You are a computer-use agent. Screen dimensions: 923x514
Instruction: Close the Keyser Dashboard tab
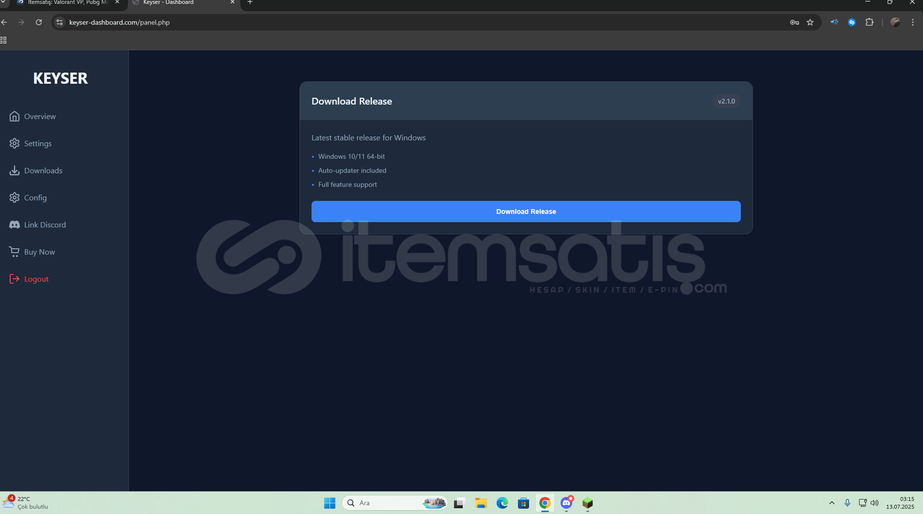point(233,2)
